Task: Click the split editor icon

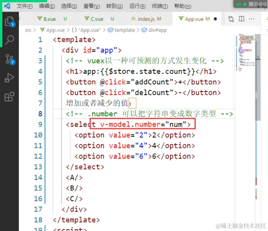Action: pyautogui.click(x=241, y=19)
